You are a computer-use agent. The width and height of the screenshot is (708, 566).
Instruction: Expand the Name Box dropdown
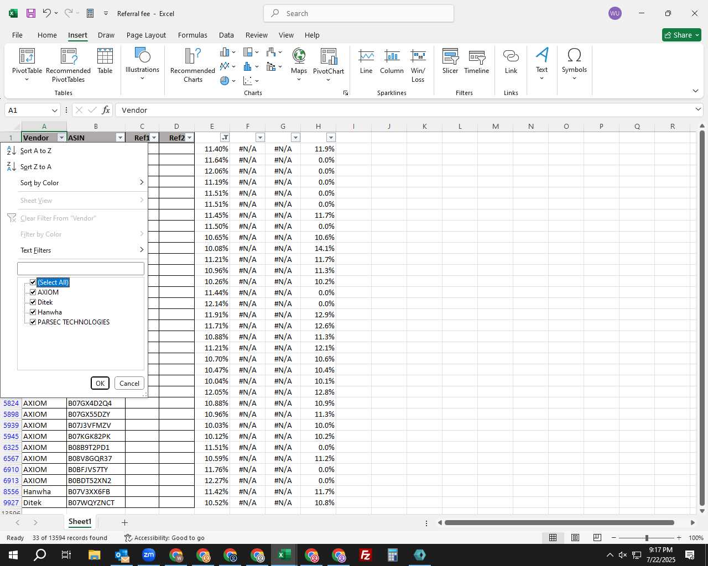coord(54,110)
